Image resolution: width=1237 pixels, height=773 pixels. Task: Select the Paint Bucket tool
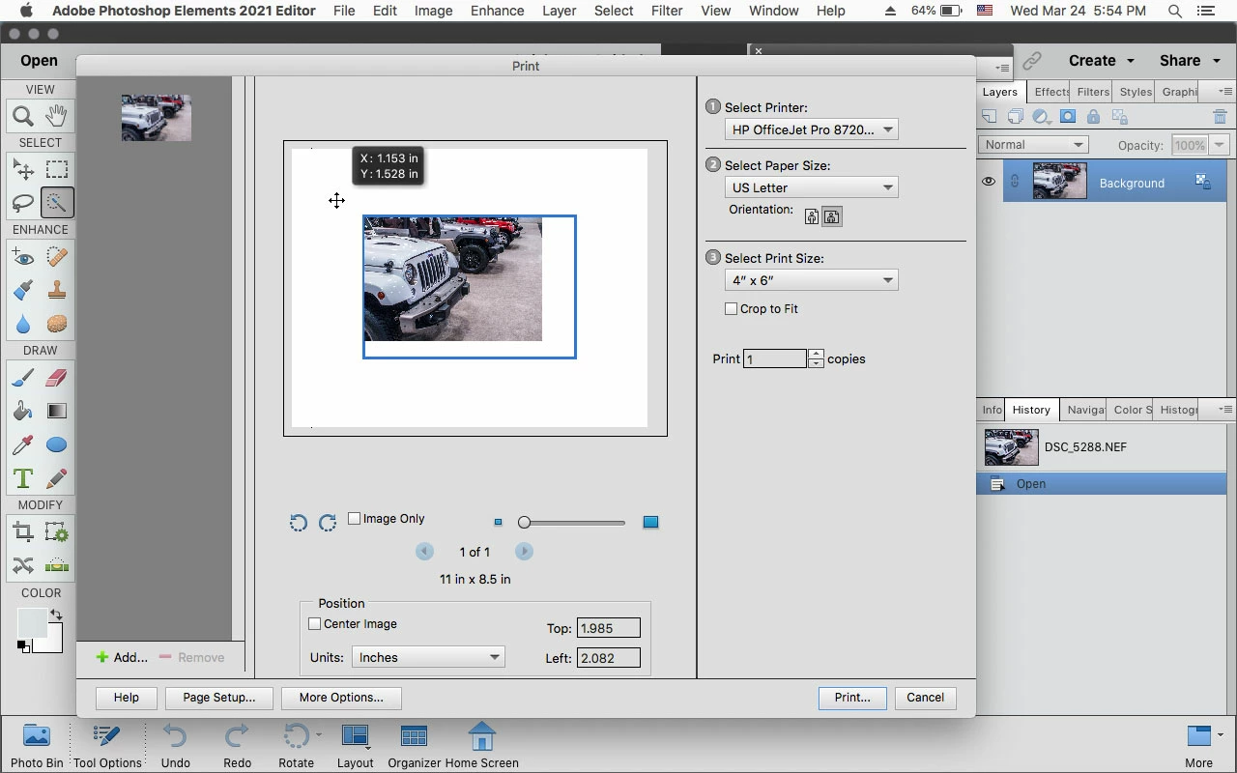[x=23, y=411]
